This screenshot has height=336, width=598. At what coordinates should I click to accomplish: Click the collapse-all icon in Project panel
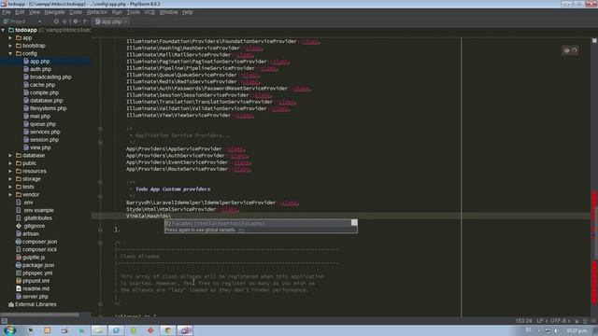coord(64,21)
